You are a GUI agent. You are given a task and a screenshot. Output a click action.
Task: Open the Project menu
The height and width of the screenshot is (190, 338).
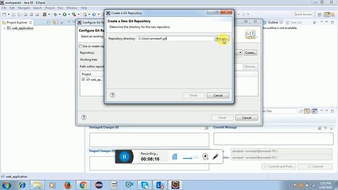[50, 8]
